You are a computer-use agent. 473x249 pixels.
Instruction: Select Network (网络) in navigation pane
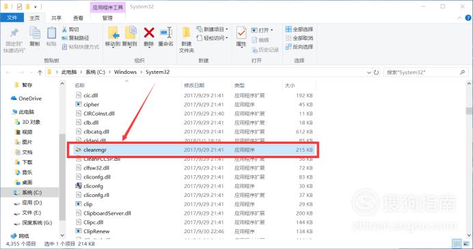(x=20, y=236)
